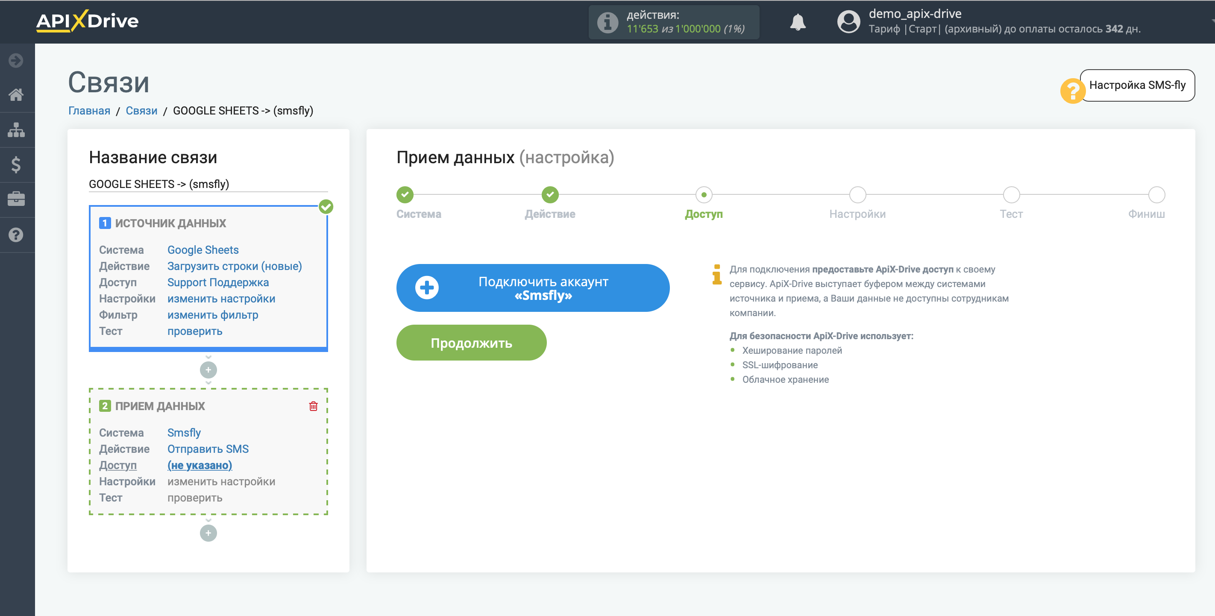Expand sidebar with the arrow icon
Screen dimensions: 1215x616
click(x=16, y=60)
